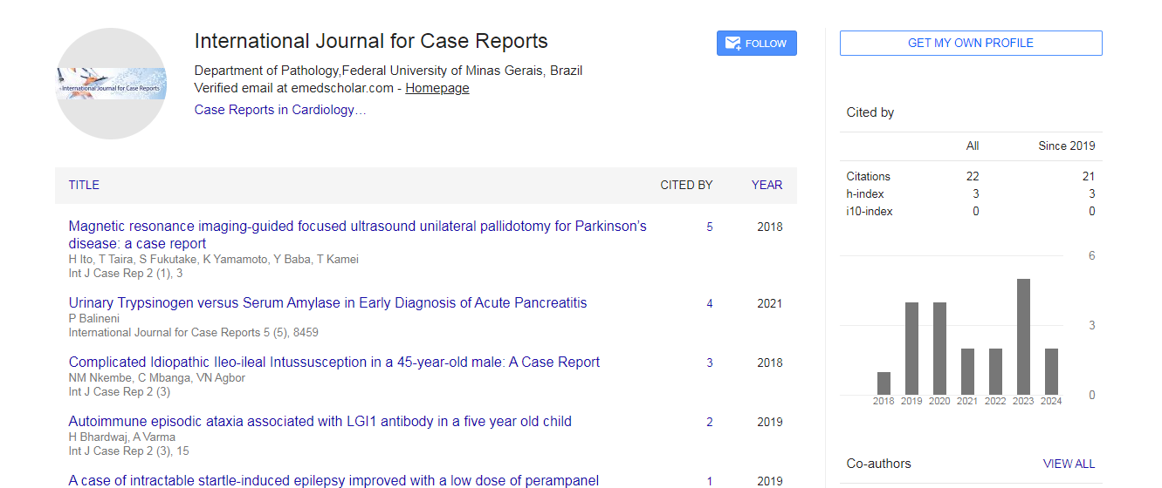View 4 citations of the Trypsinogen article

tap(709, 304)
